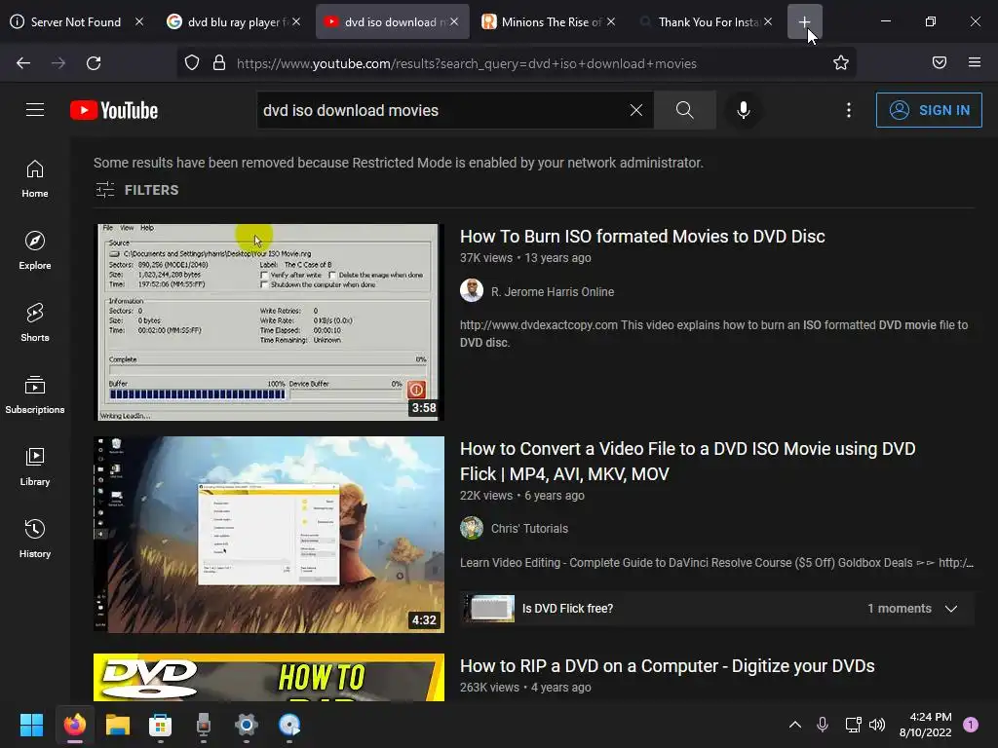
Task: Show hidden system tray icons
Action: 795,725
